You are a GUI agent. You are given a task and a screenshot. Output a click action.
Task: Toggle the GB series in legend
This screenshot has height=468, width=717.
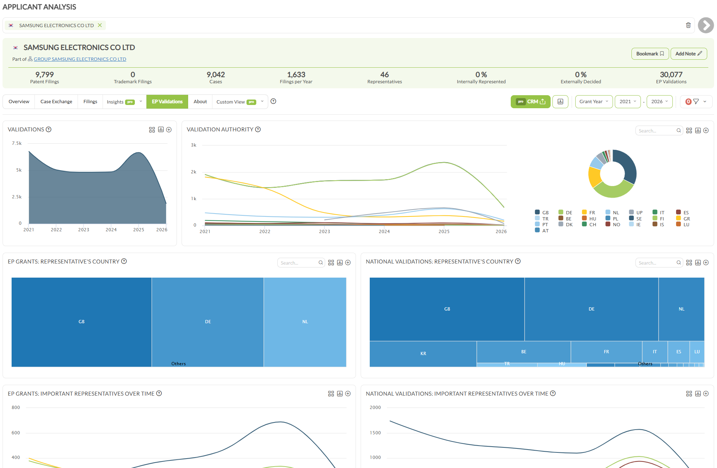point(542,212)
